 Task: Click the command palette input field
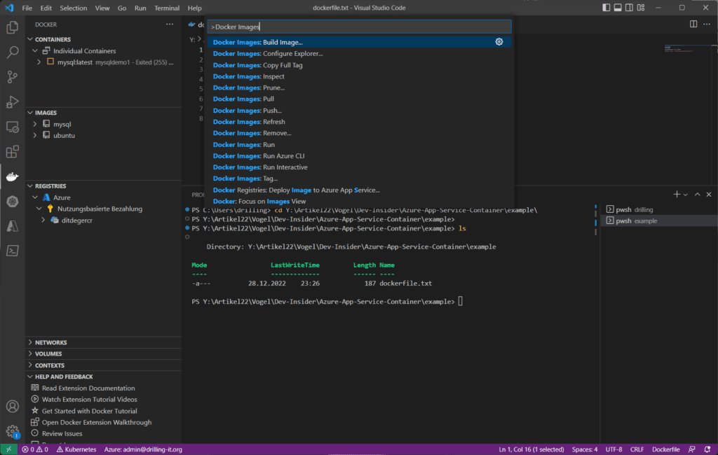360,27
